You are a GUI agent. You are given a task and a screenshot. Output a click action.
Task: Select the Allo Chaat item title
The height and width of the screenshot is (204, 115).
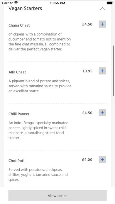[17, 72]
